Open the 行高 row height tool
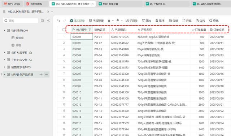 (187, 21)
